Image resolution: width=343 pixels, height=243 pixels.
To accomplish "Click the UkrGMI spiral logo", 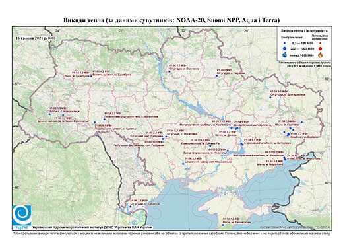I will tap(22, 215).
